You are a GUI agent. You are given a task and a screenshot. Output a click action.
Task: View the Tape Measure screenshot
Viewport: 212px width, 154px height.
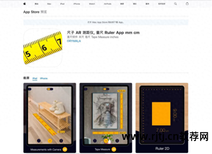106,118
